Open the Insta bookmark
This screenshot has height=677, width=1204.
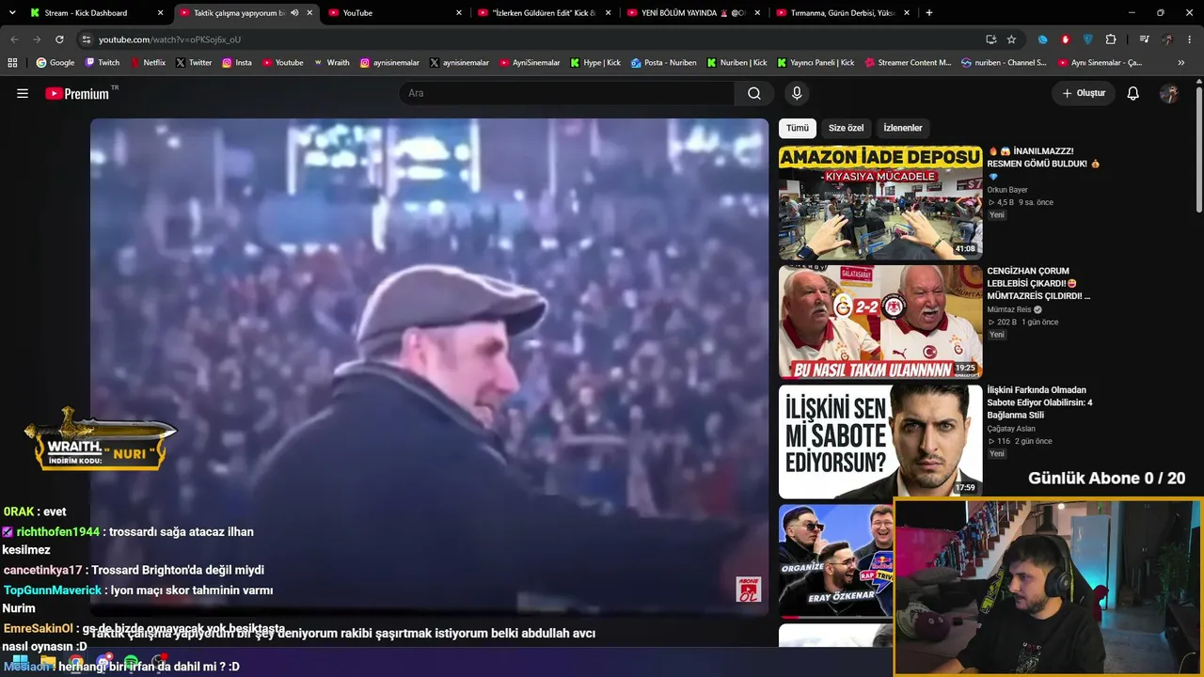tap(237, 63)
